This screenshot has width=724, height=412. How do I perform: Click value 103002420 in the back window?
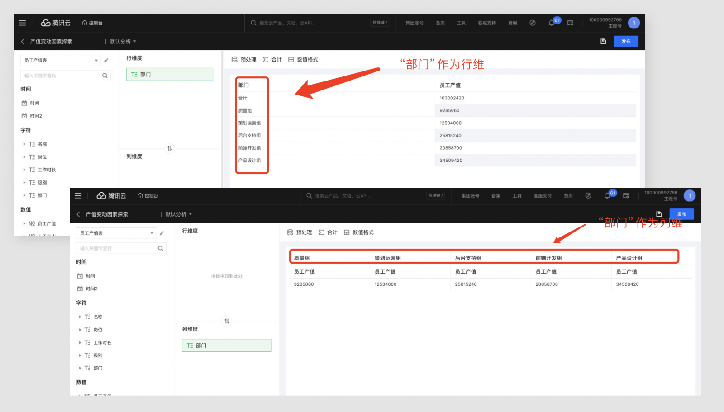pyautogui.click(x=452, y=98)
